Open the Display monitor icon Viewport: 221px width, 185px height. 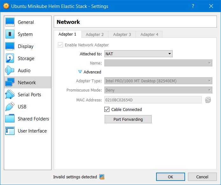click(10, 46)
